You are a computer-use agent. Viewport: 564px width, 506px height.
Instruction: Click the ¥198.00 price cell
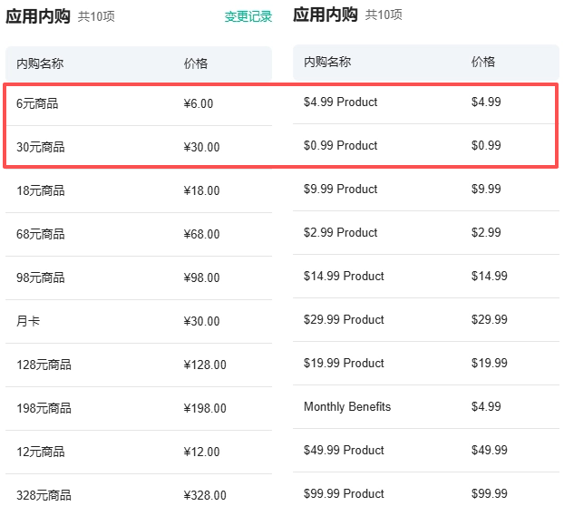click(x=205, y=408)
